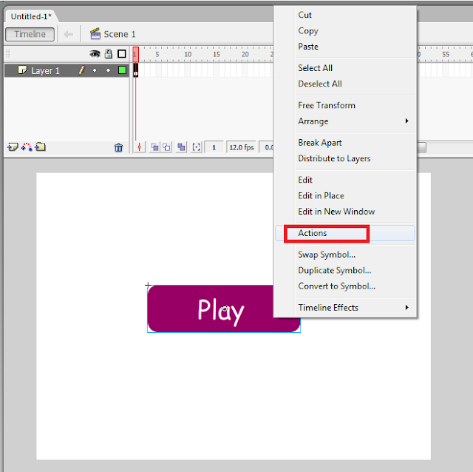Click the Center Frame icon
Viewport: 473px width, 472px height.
139,147
